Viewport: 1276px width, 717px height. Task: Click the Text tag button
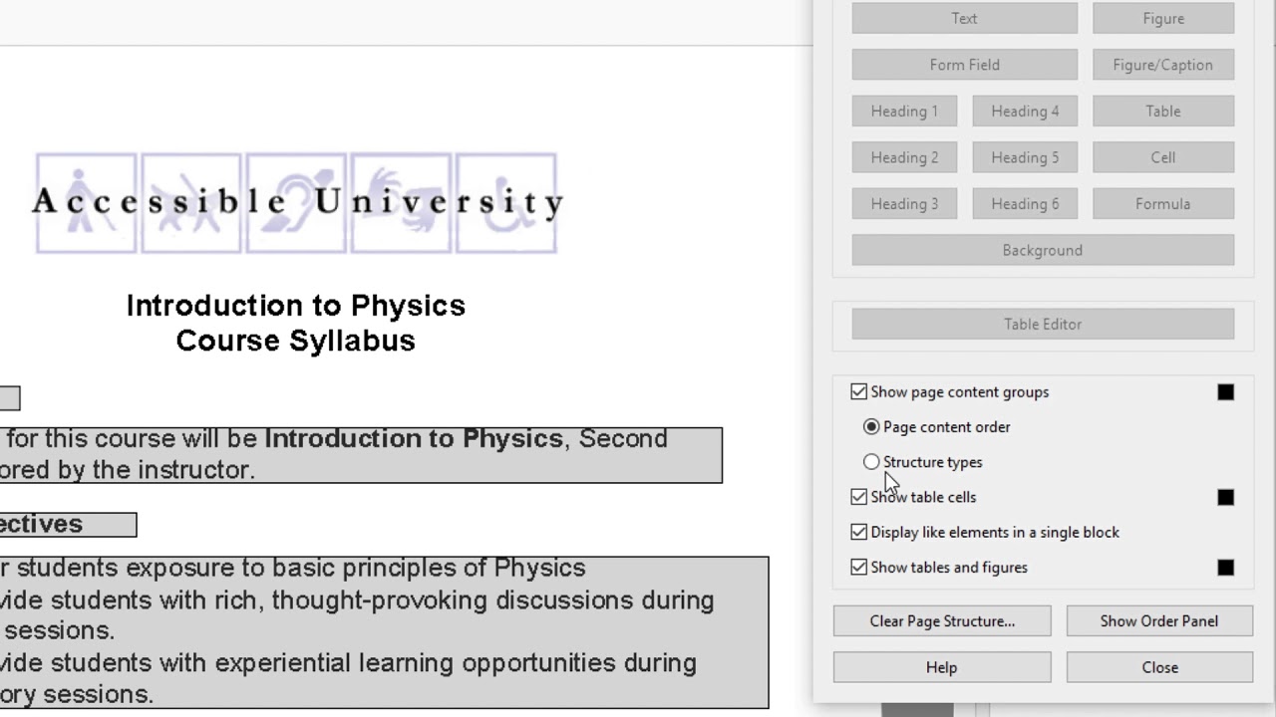pos(964,18)
